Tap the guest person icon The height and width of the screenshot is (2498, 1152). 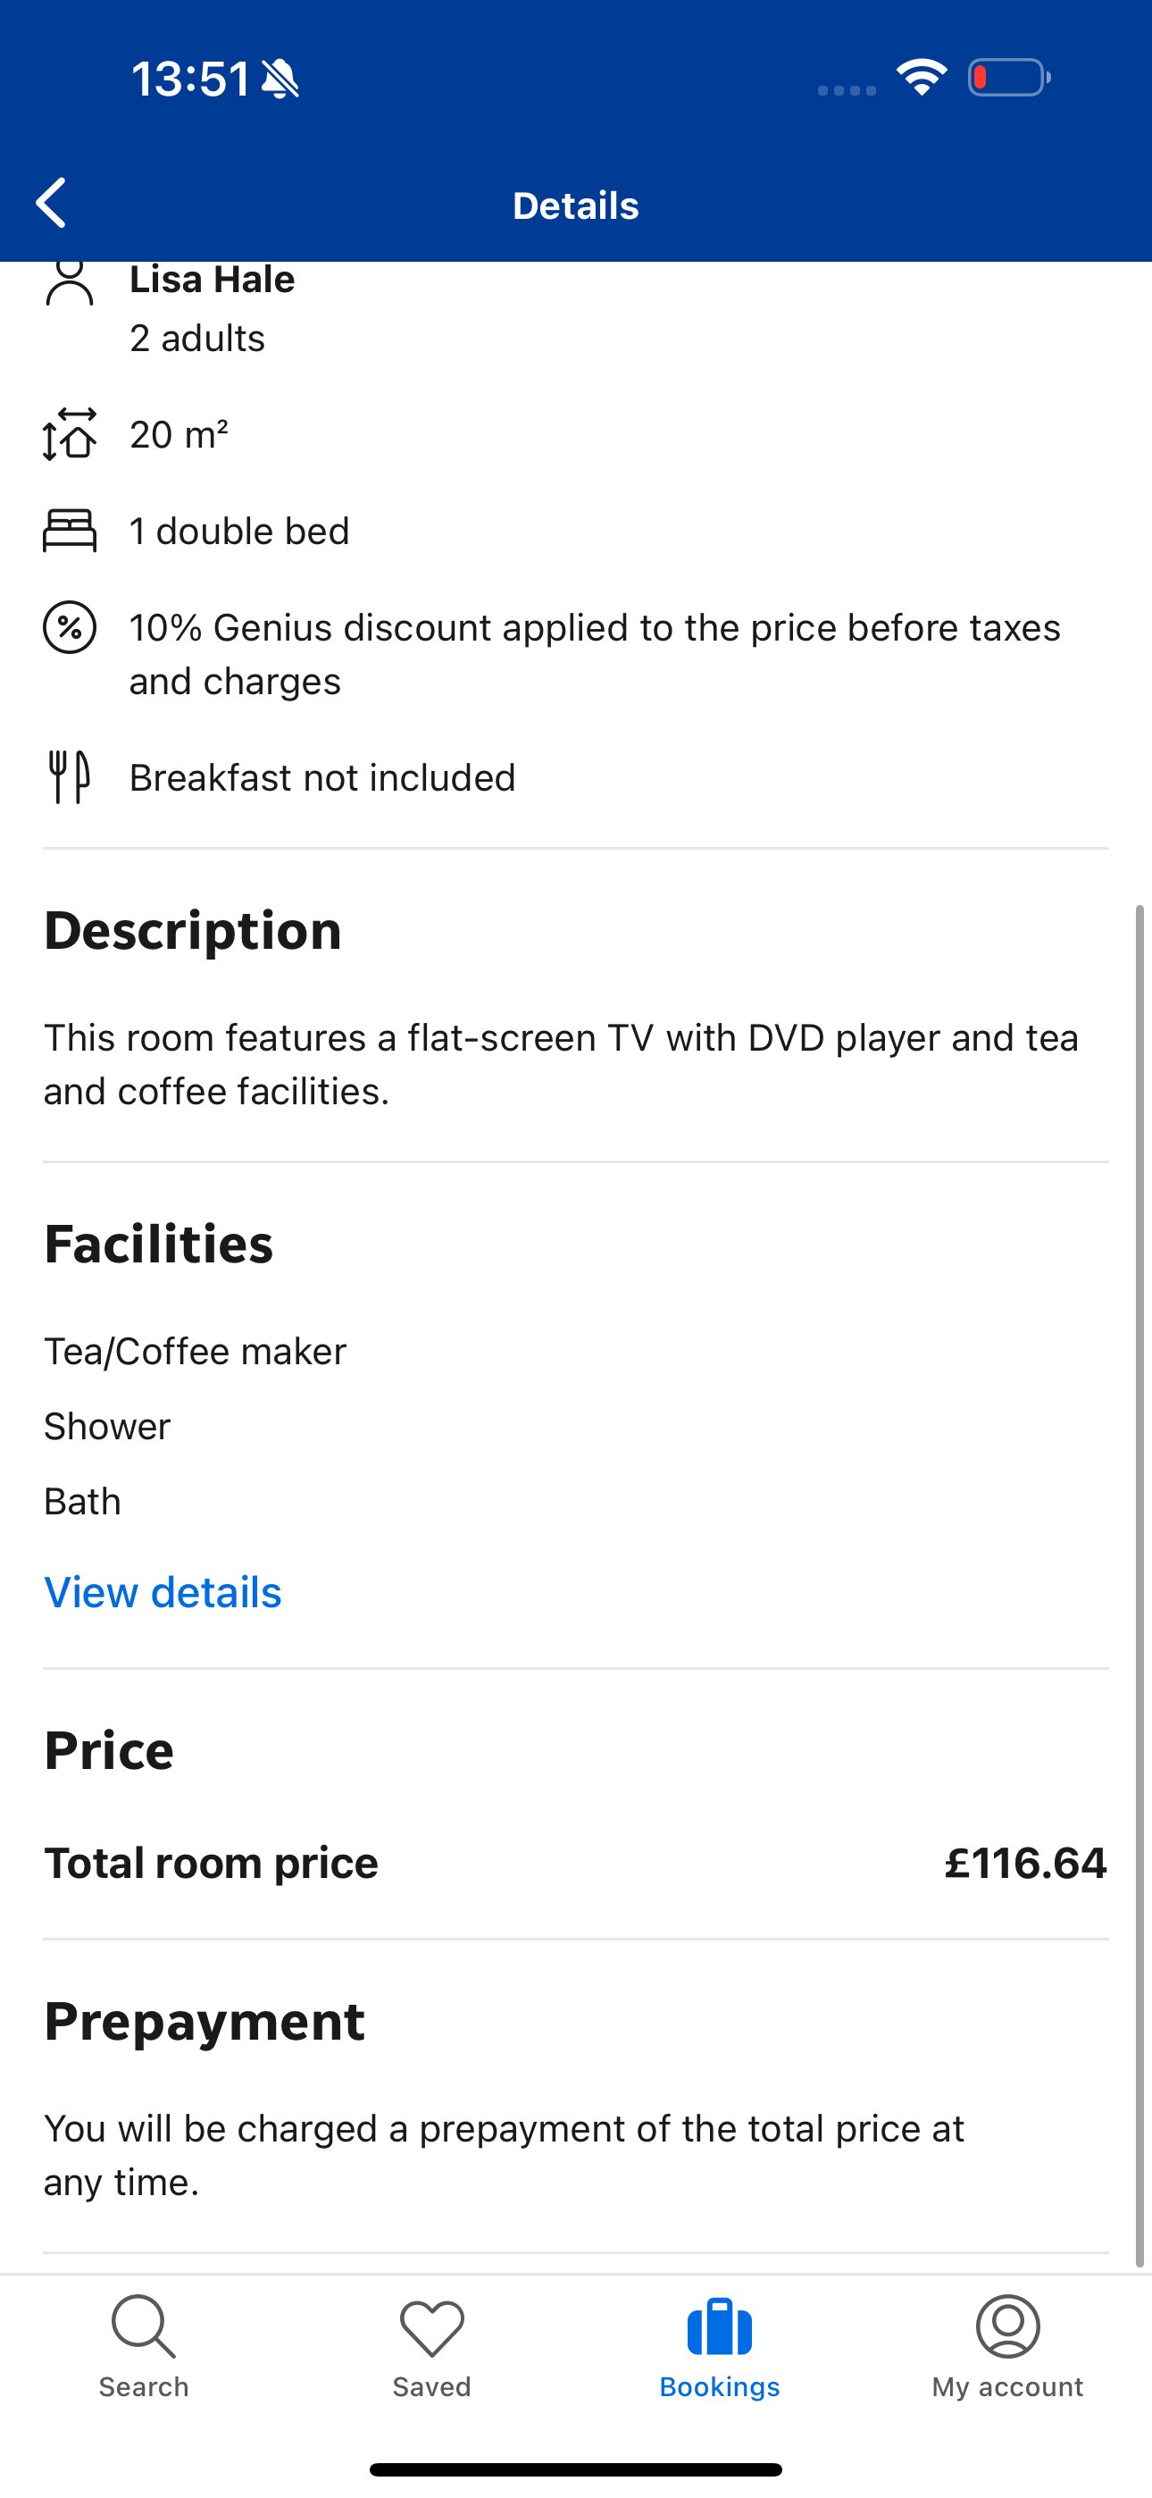point(70,283)
